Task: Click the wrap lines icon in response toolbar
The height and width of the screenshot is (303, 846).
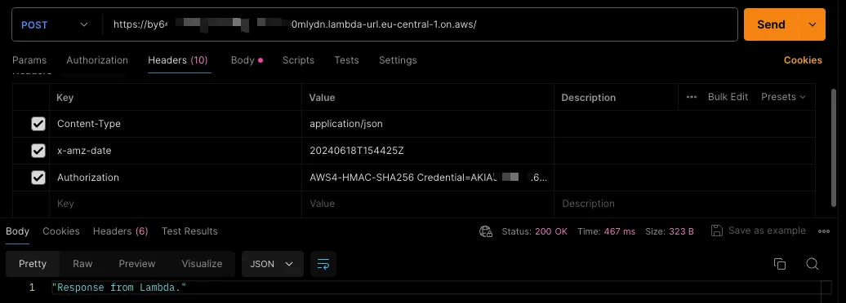Action: click(323, 264)
